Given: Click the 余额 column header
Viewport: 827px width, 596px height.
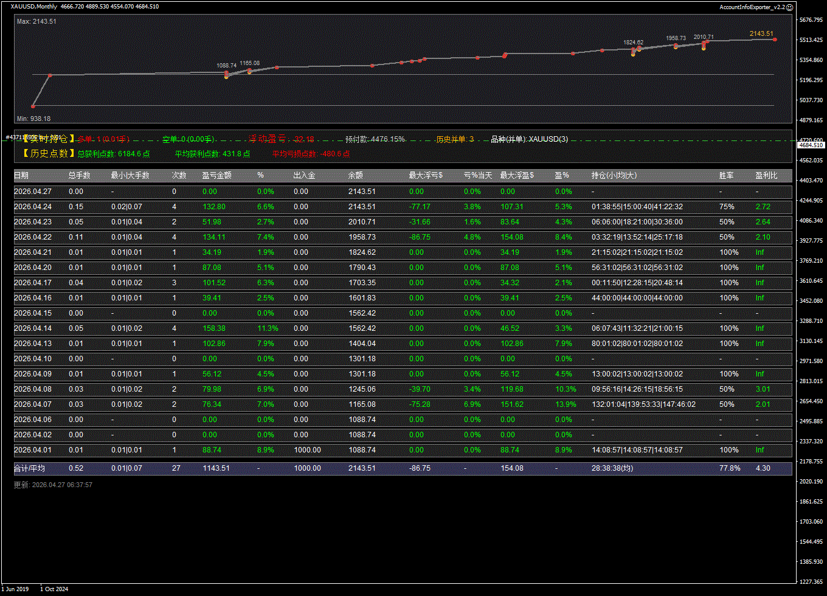Looking at the screenshot, I should point(355,176).
